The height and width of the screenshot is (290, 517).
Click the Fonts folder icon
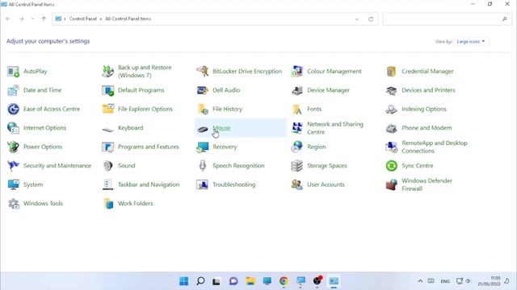tap(296, 109)
